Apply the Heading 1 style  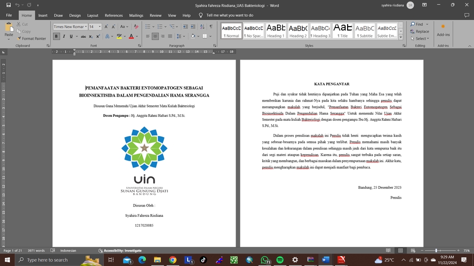click(x=276, y=31)
